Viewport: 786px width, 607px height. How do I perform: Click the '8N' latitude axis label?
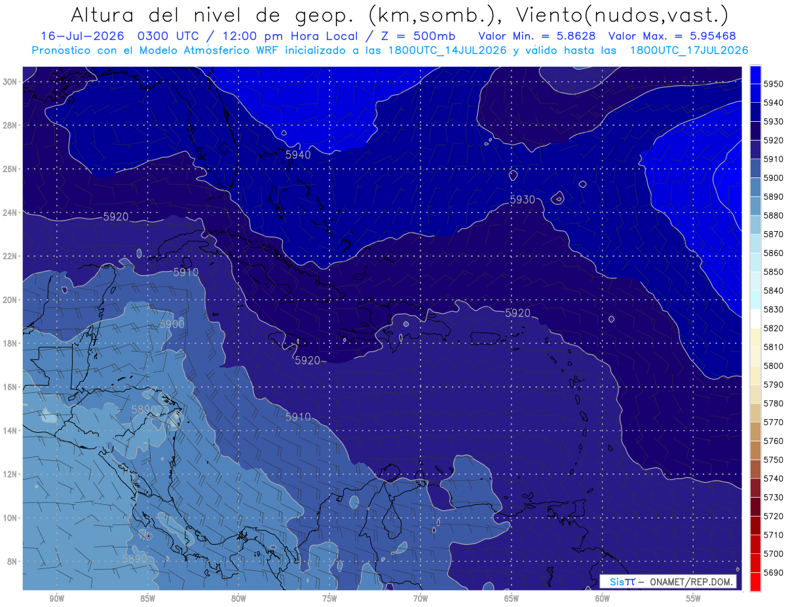tap(12, 561)
